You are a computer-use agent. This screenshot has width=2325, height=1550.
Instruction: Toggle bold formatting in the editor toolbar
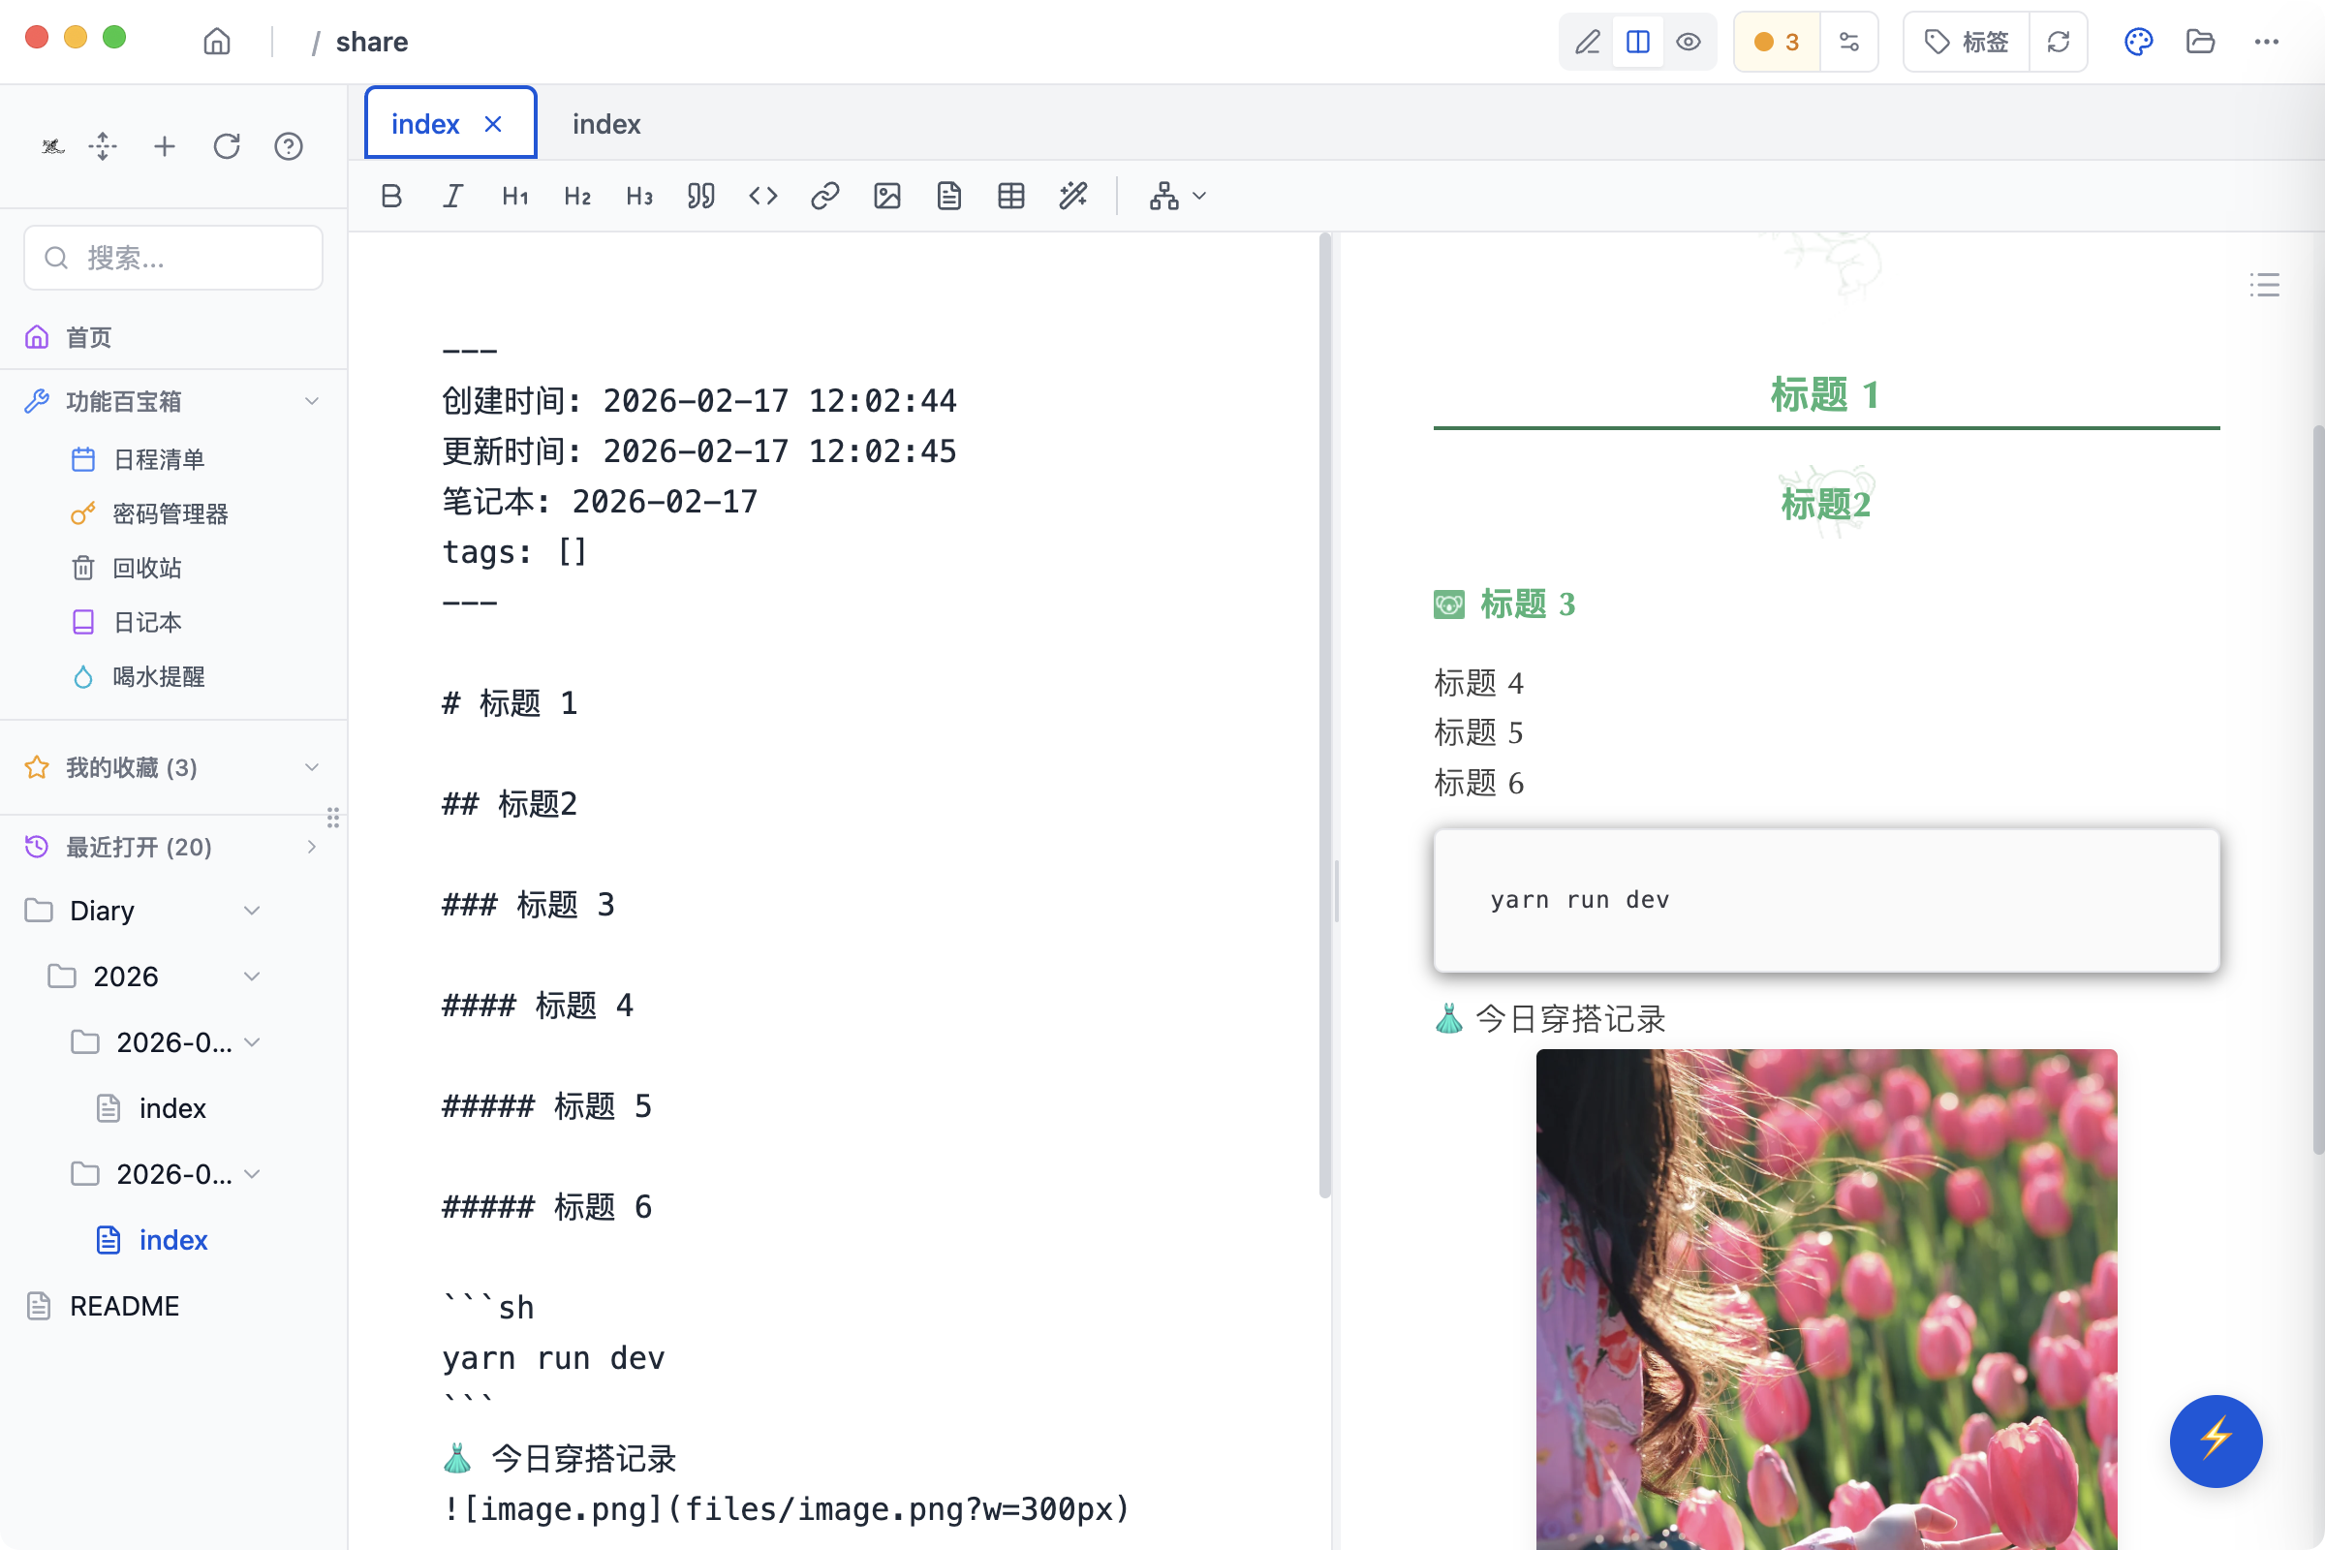click(390, 196)
